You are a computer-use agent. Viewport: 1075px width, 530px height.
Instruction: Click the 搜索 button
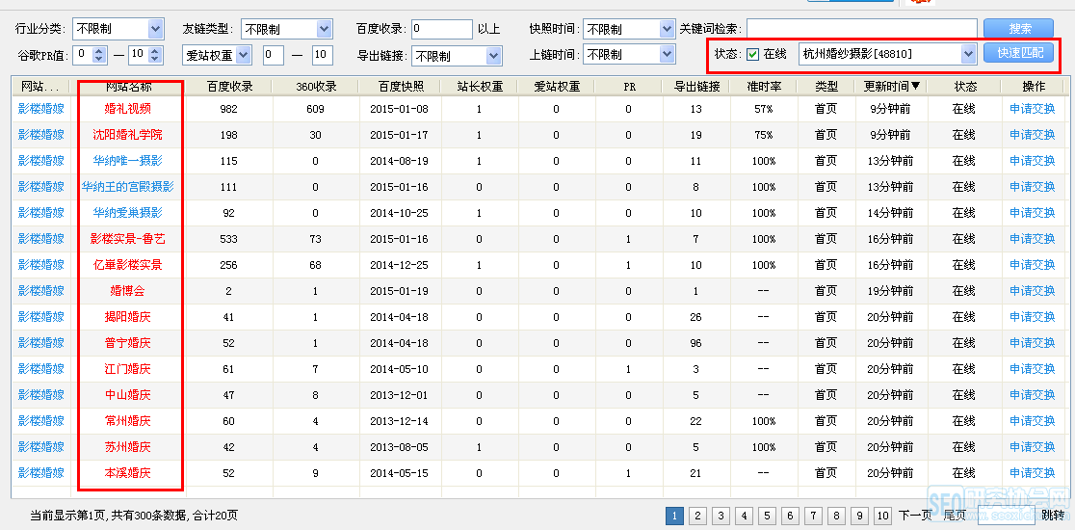[x=1020, y=29]
